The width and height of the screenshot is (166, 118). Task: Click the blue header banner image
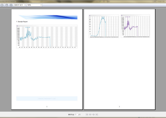[48, 17]
